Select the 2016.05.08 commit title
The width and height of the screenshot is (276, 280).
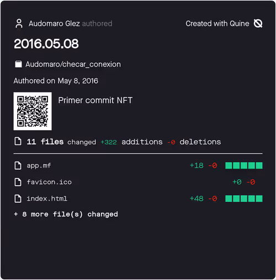[x=46, y=44]
